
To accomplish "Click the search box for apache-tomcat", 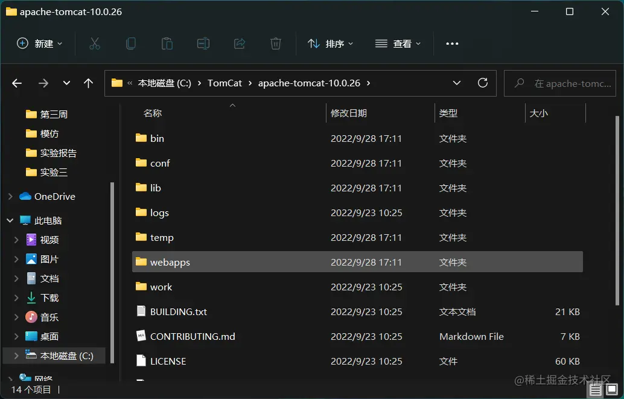I will [560, 83].
